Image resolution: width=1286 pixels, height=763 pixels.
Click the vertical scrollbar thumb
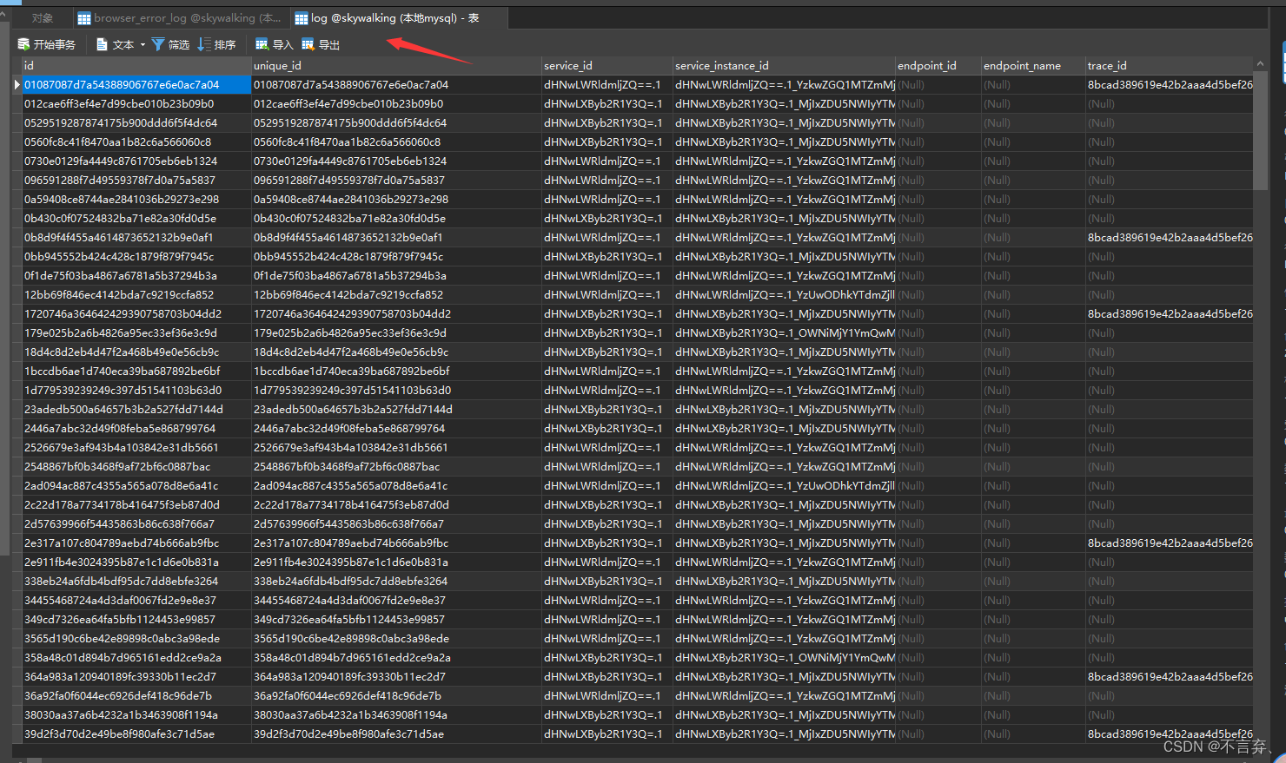[x=1260, y=130]
